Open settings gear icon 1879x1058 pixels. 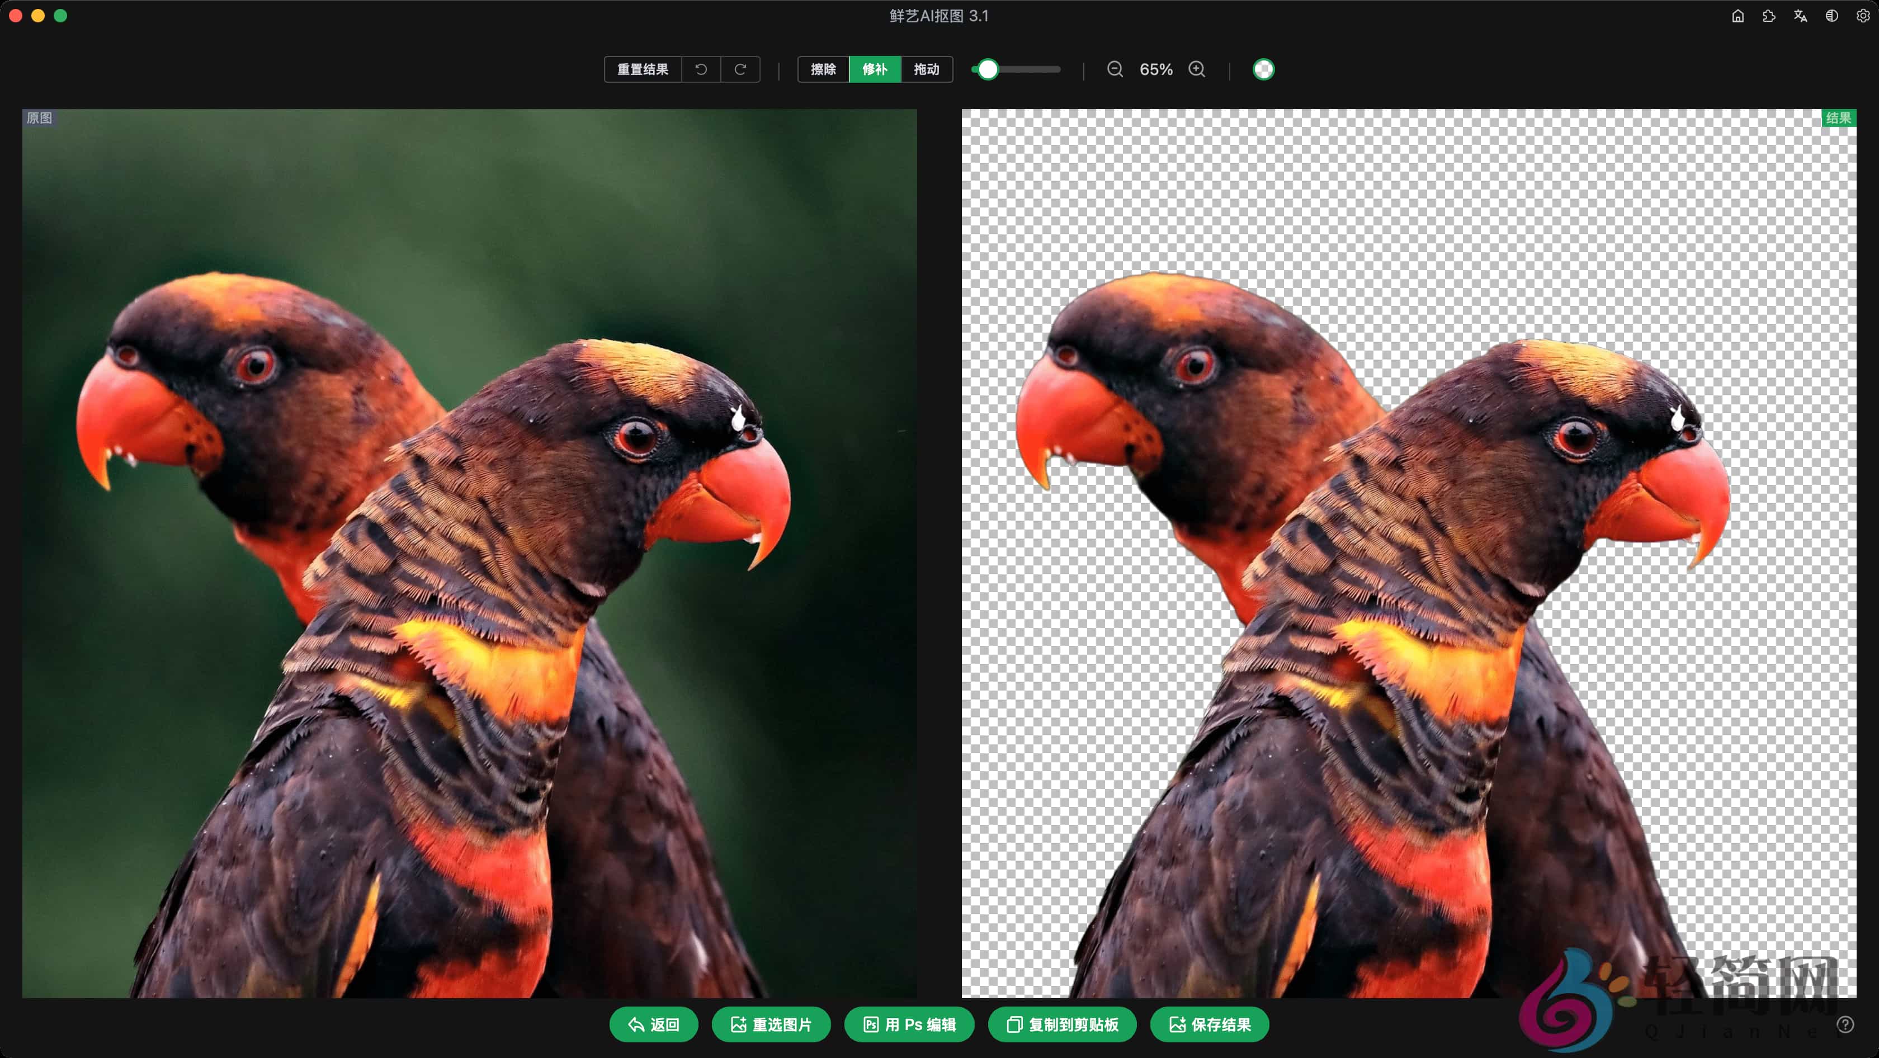[x=1862, y=16]
